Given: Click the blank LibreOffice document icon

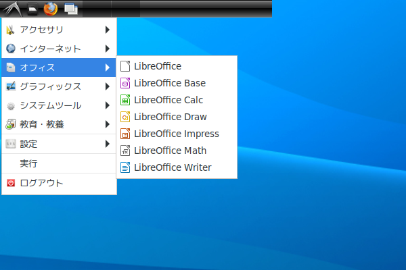Looking at the screenshot, I should [125, 66].
